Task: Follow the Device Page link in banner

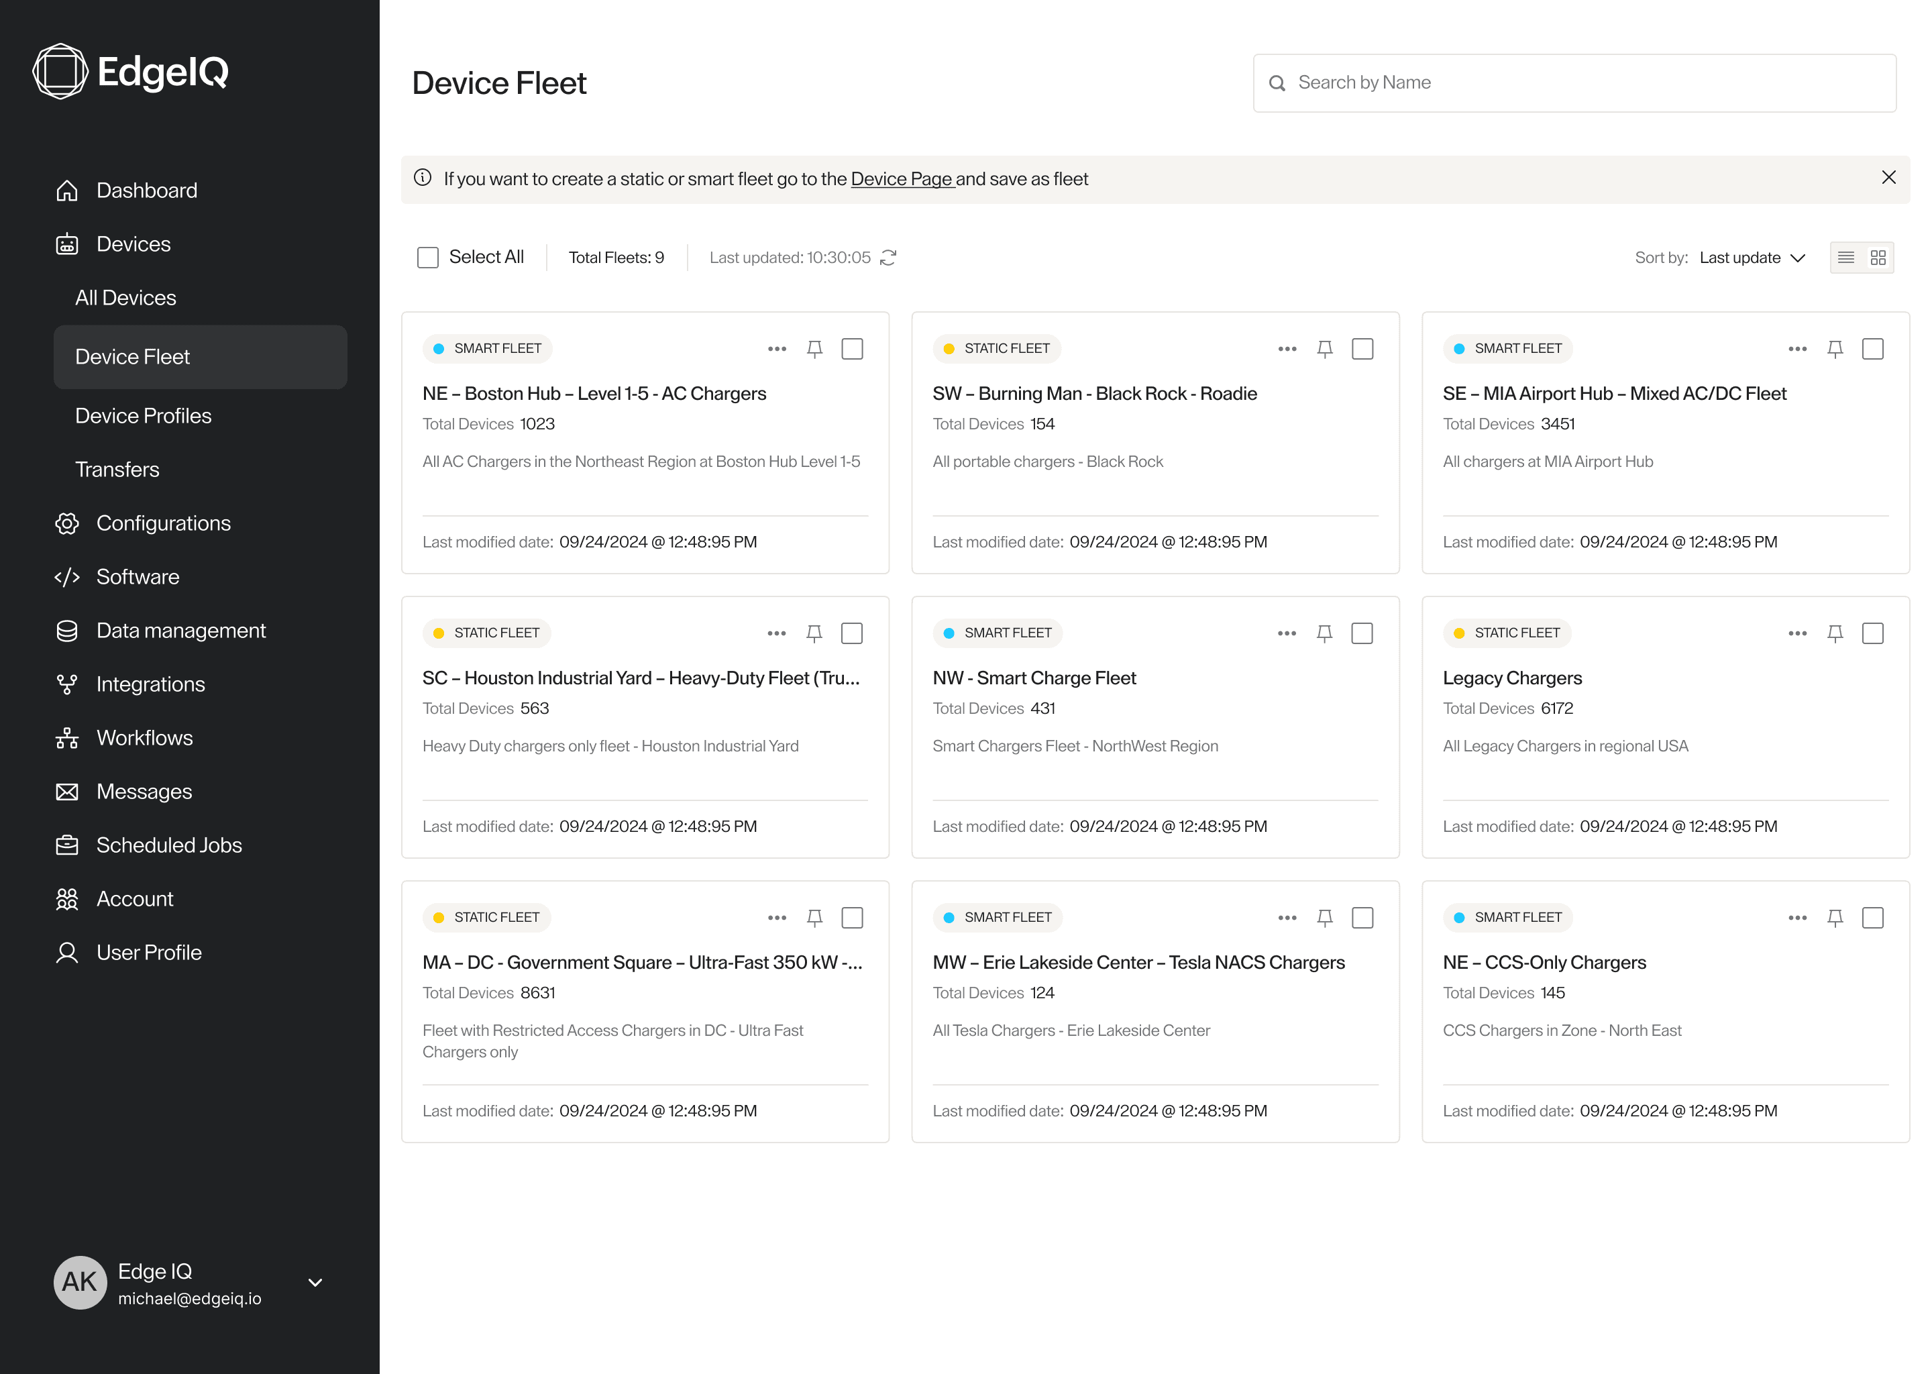Action: (x=901, y=178)
